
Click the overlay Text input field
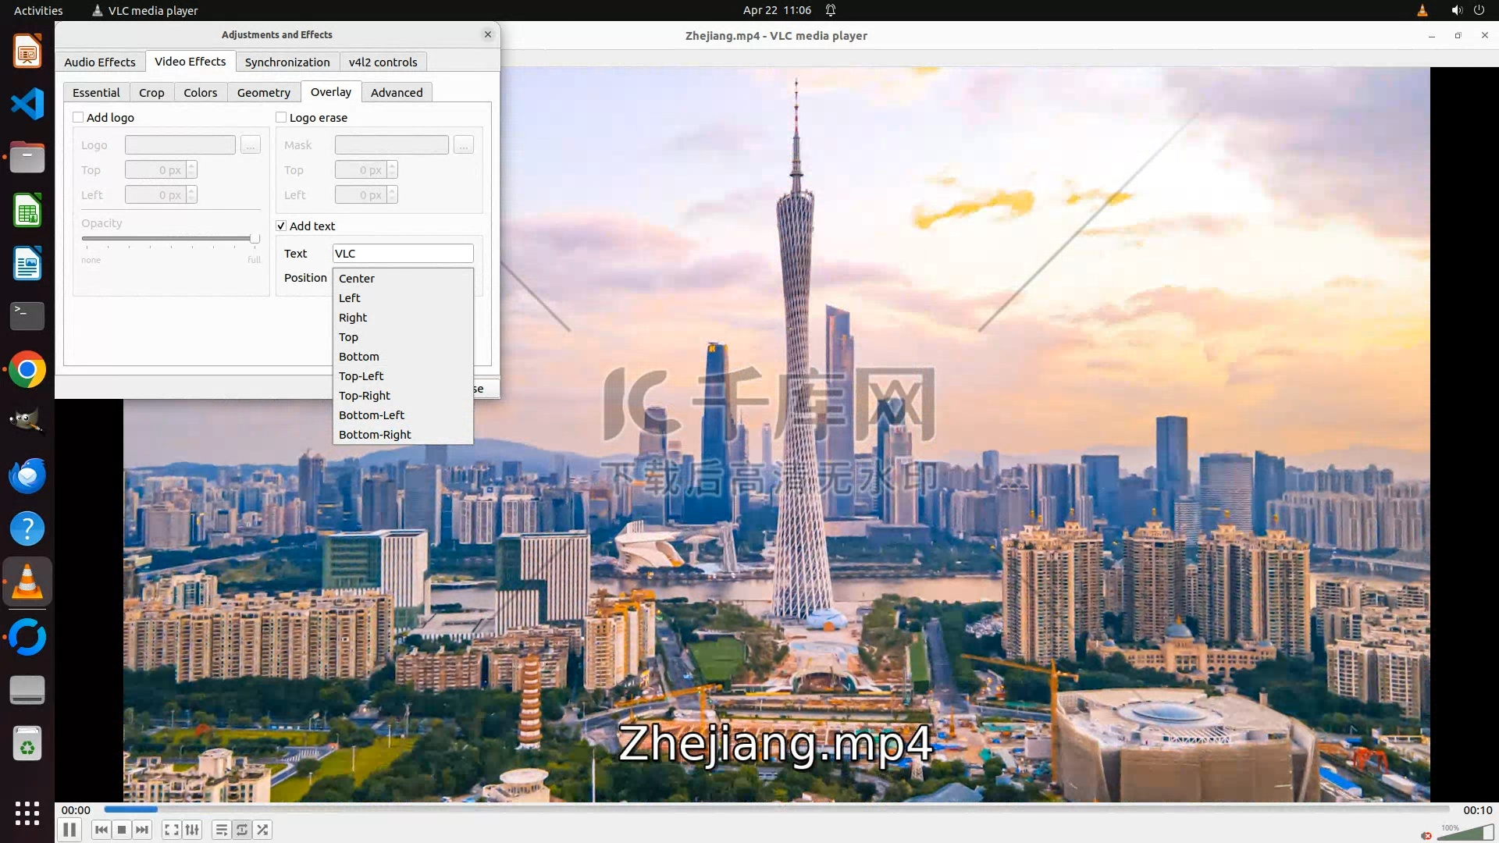pyautogui.click(x=403, y=254)
